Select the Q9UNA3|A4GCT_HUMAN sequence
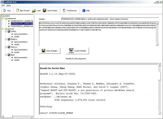 (x=22, y=21)
